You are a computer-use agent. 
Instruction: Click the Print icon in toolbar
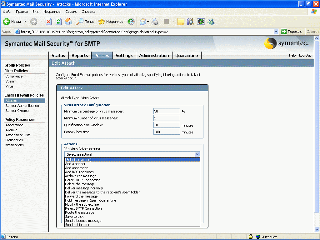point(155,22)
